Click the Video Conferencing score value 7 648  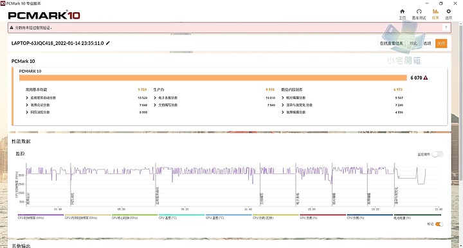143,105
